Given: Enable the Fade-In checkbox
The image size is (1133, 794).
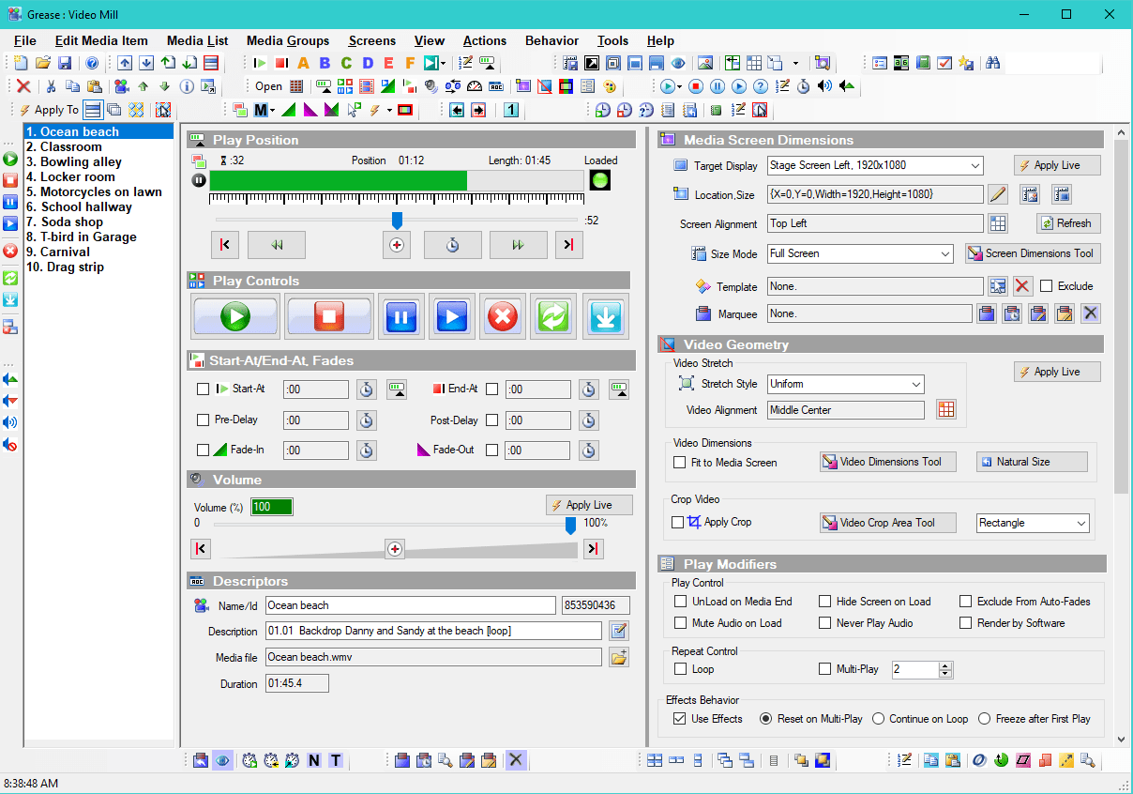Looking at the screenshot, I should [203, 450].
